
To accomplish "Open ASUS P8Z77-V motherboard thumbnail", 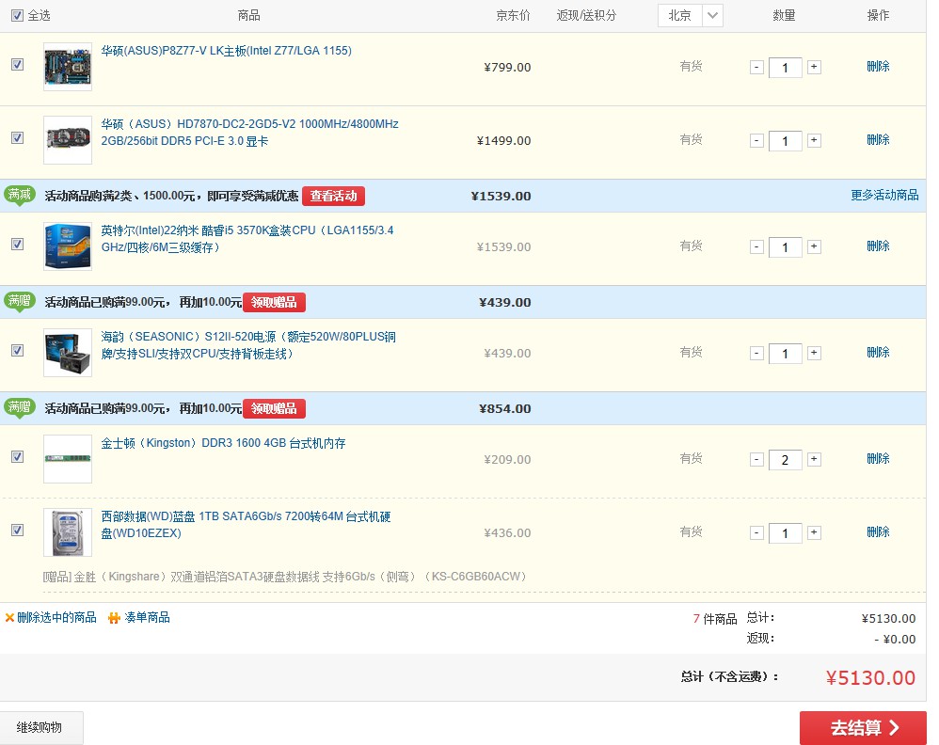I will [68, 67].
